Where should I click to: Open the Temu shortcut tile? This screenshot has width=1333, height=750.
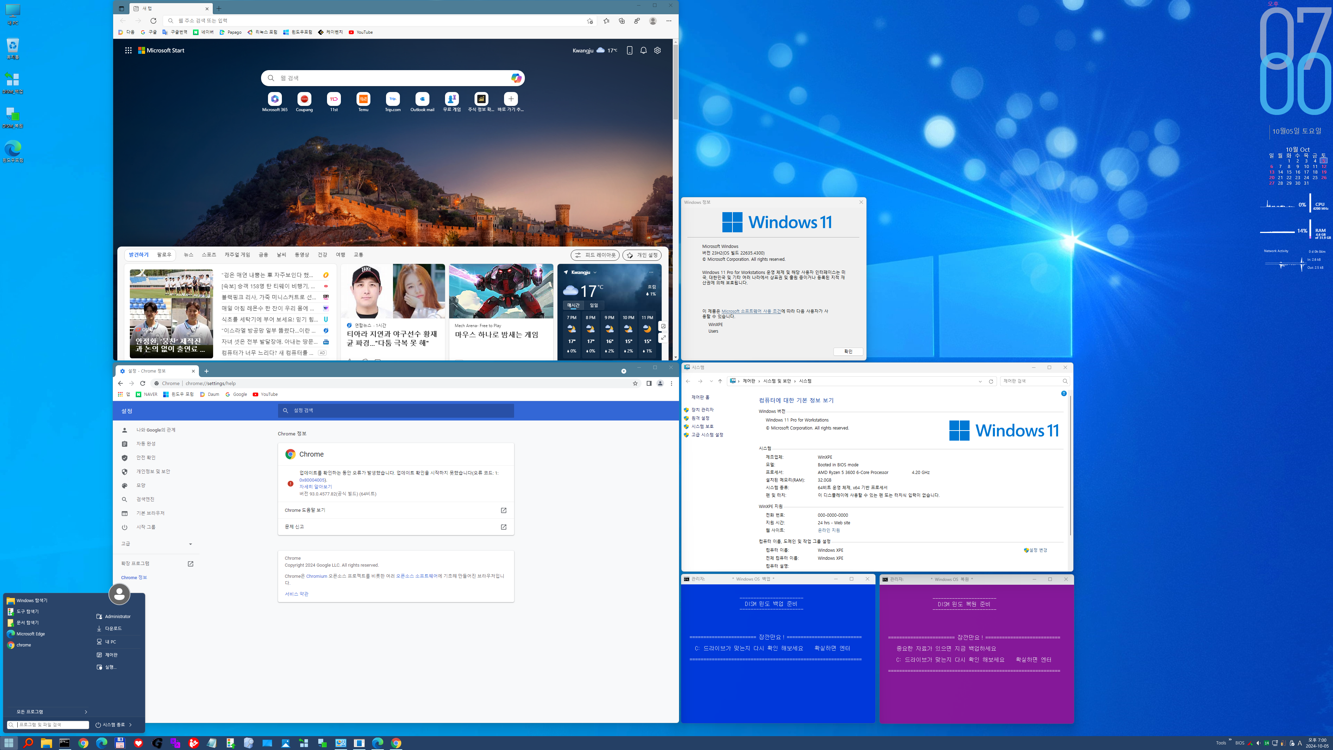[x=363, y=102]
